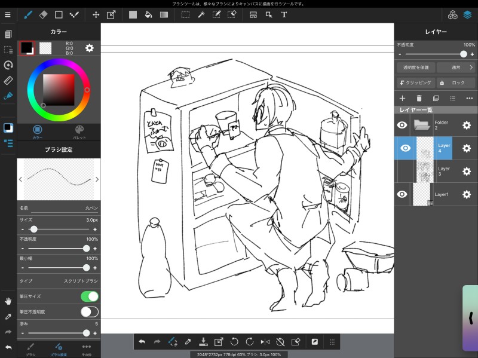The height and width of the screenshot is (358, 478).
Task: Switch to パレット palette tab
Action: coord(79,132)
